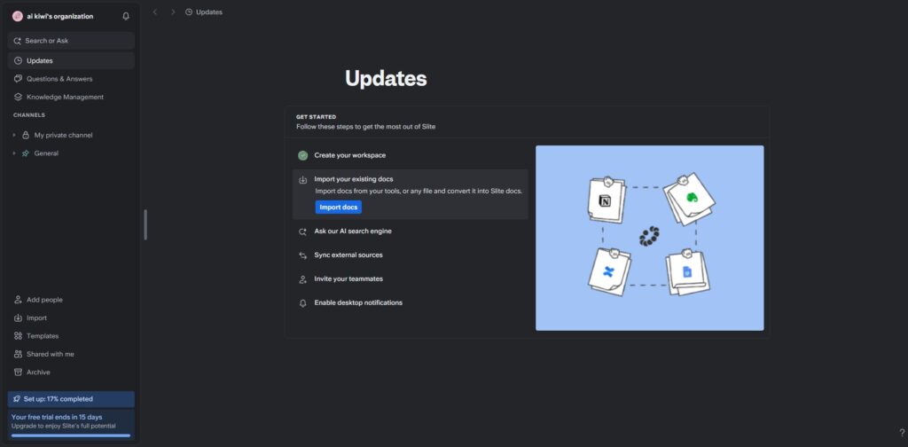Open Updates in the sidebar

coord(71,61)
